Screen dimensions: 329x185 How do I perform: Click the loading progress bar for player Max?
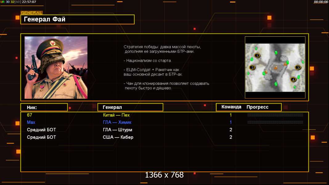pos(275,122)
